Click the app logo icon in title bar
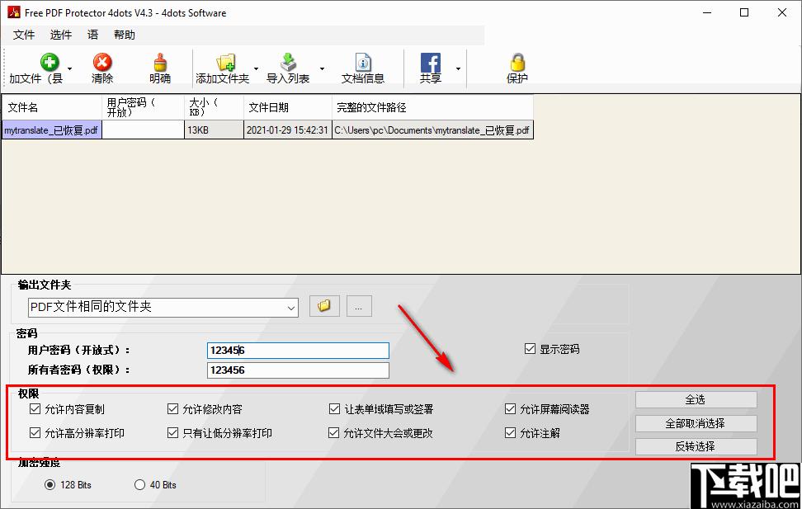Viewport: 802px width, 509px height. [14, 12]
